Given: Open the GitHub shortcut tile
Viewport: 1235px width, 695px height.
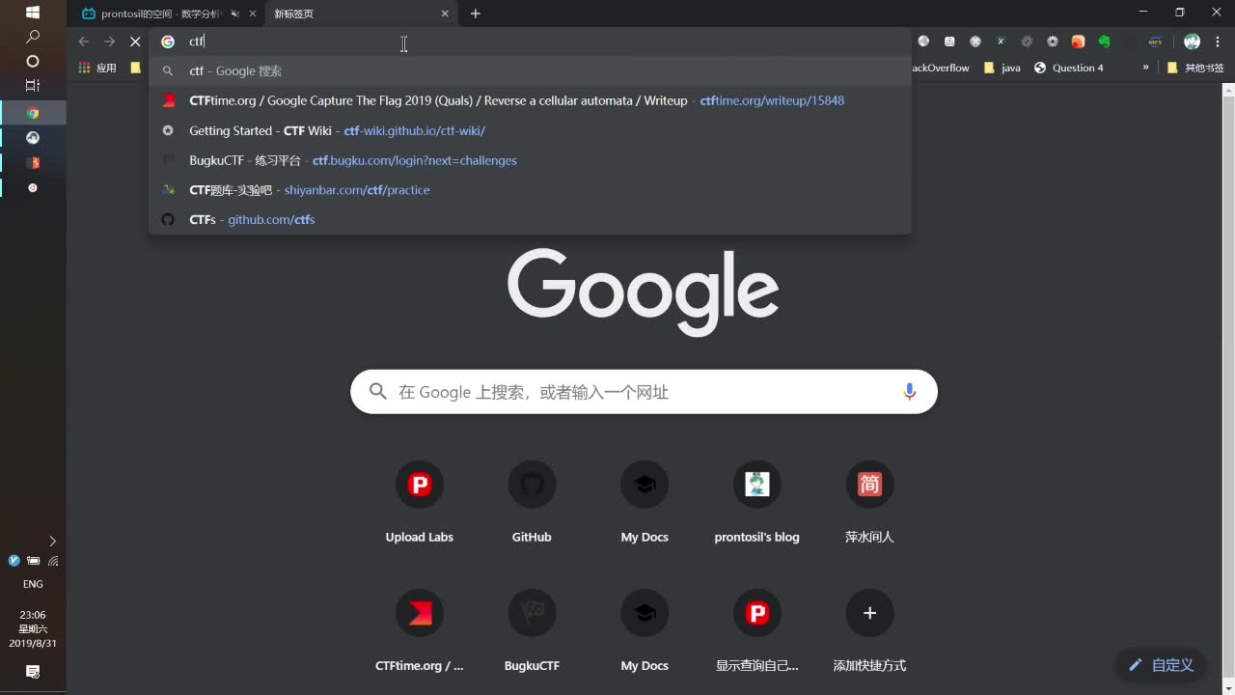Looking at the screenshot, I should (x=532, y=503).
